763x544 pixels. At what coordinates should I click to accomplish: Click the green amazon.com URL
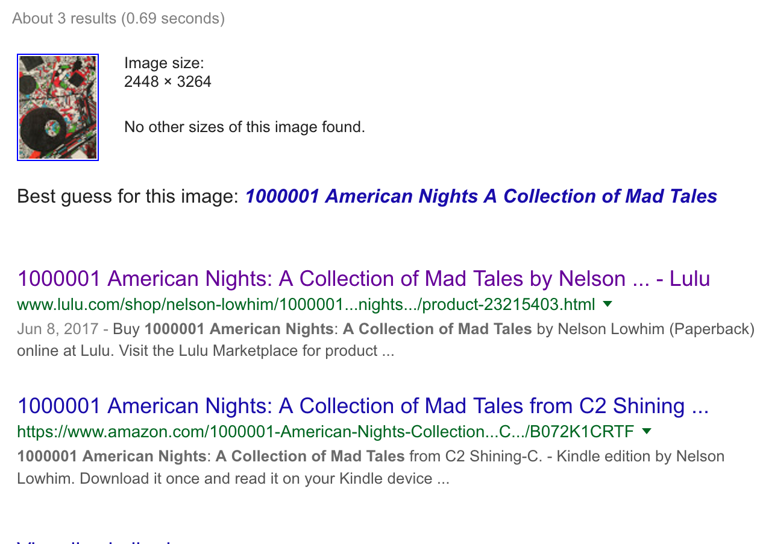coord(325,432)
